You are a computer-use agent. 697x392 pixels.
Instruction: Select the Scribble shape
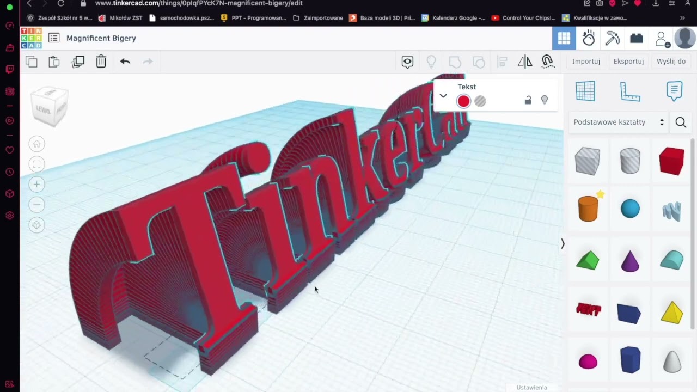point(671,211)
